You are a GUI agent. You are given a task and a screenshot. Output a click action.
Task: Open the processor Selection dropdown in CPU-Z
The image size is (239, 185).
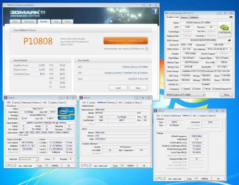pos(29,159)
